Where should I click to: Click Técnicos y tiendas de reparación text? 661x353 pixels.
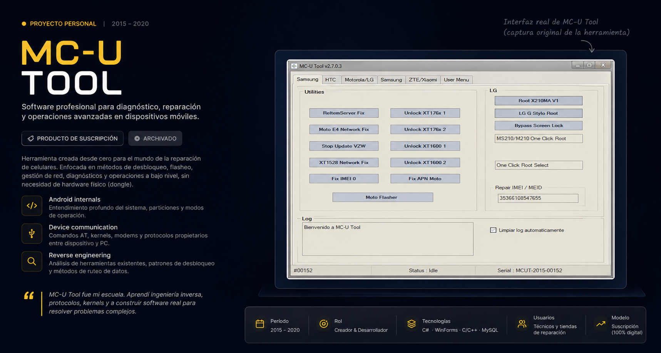click(555, 329)
